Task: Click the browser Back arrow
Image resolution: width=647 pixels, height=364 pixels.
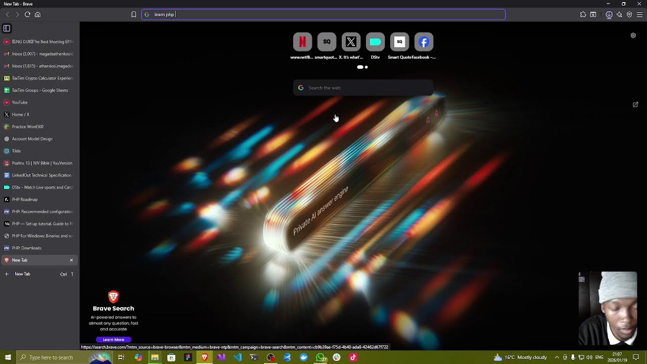Action: tap(7, 15)
